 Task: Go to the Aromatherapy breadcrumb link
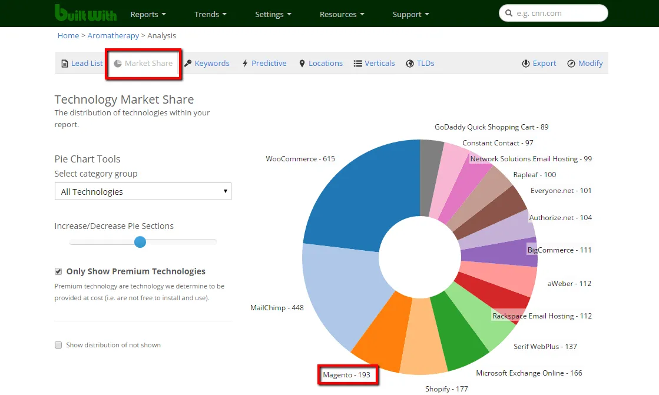[113, 36]
